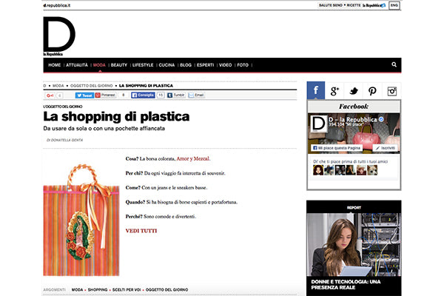Open LIFESTYLE in the navigation bar
Image resolution: width=444 pixels, height=296 pixels.
[x=143, y=65]
